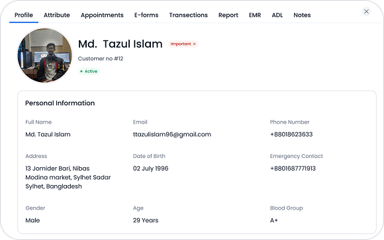Click the Emergency Contact label
384x240 pixels.
click(297, 156)
